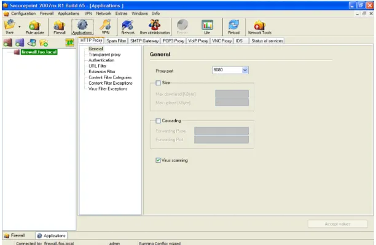The height and width of the screenshot is (245, 376).
Task: Click the Forwarding Proxy field
Action: pos(221,131)
